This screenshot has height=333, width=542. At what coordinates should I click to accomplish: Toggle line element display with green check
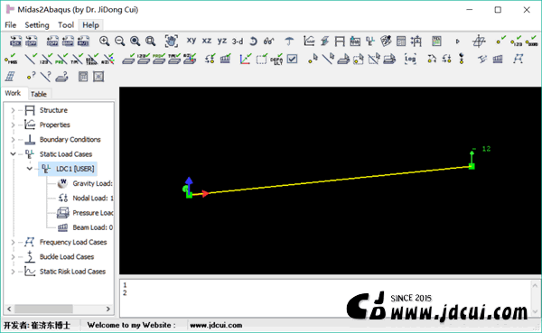coord(31,59)
